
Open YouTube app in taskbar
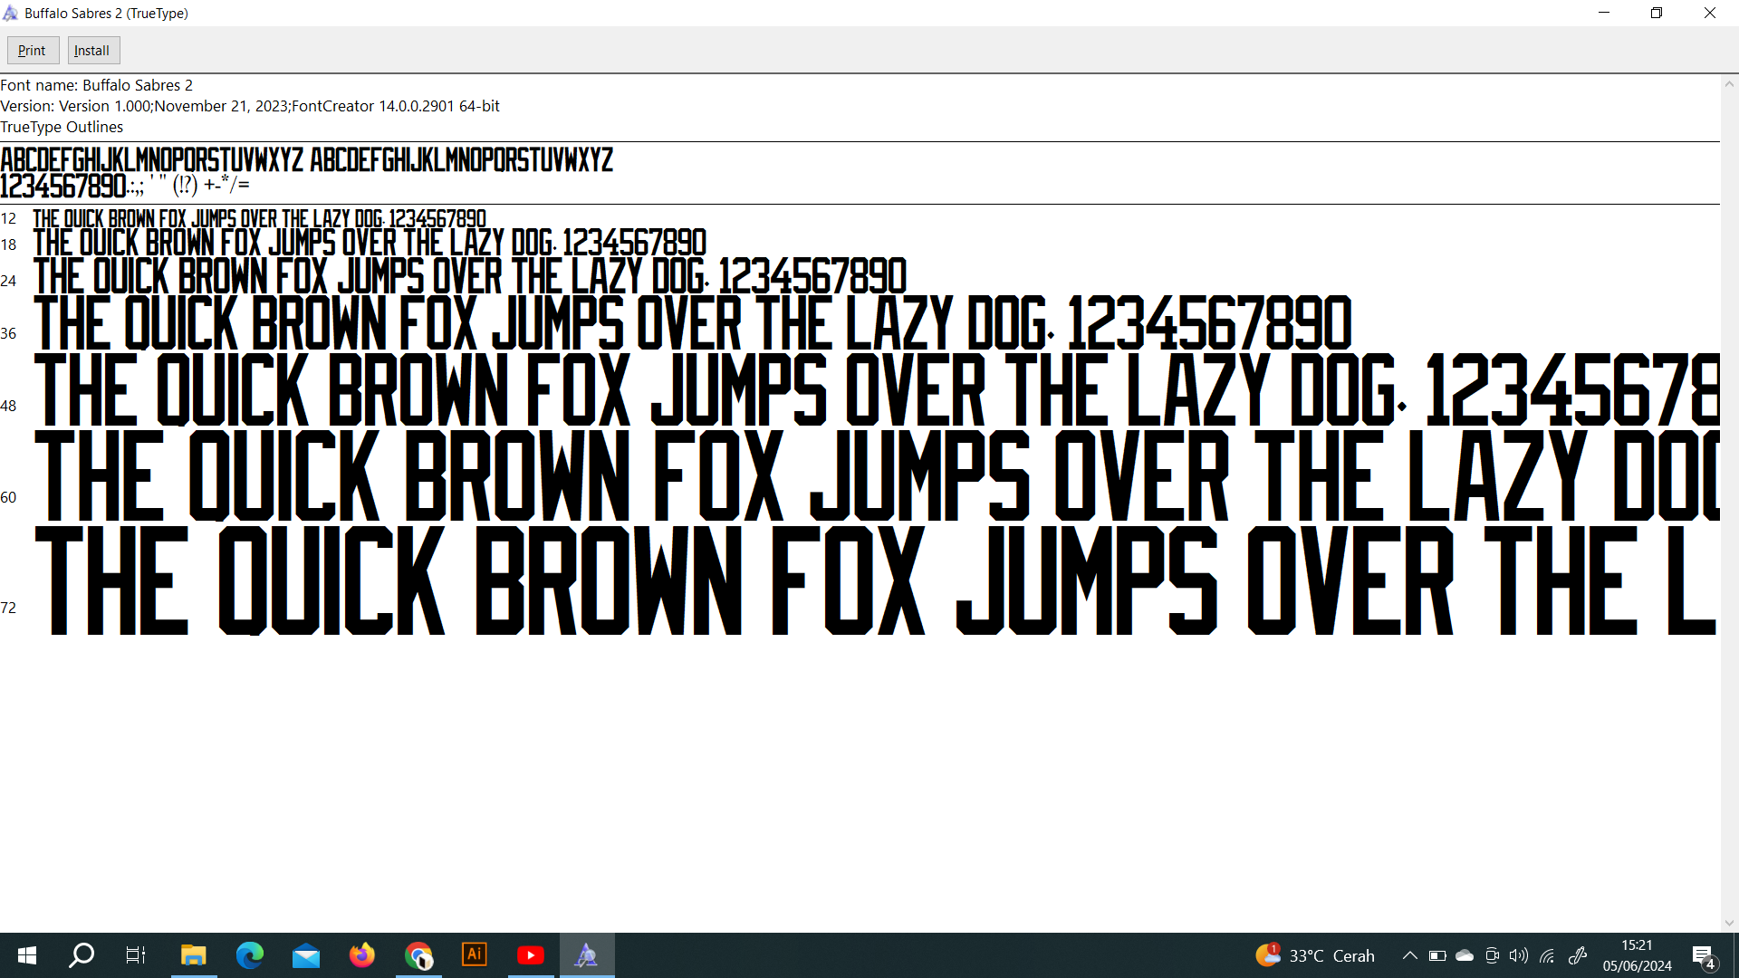point(531,955)
